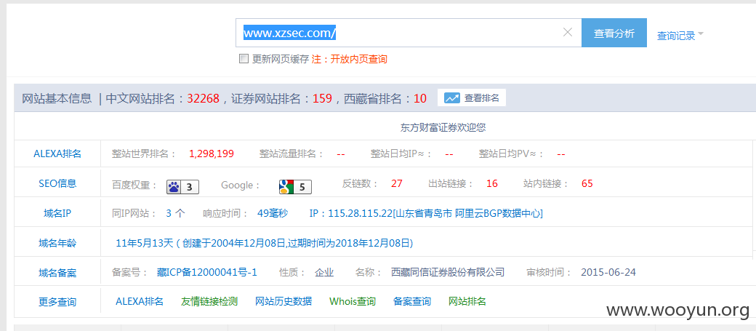Click the company name 西藏同信证券股份有限公司
756x331 pixels.
point(448,273)
